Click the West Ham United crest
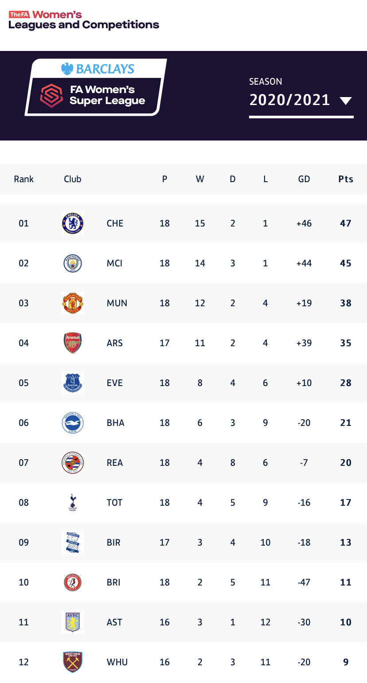 (73, 662)
